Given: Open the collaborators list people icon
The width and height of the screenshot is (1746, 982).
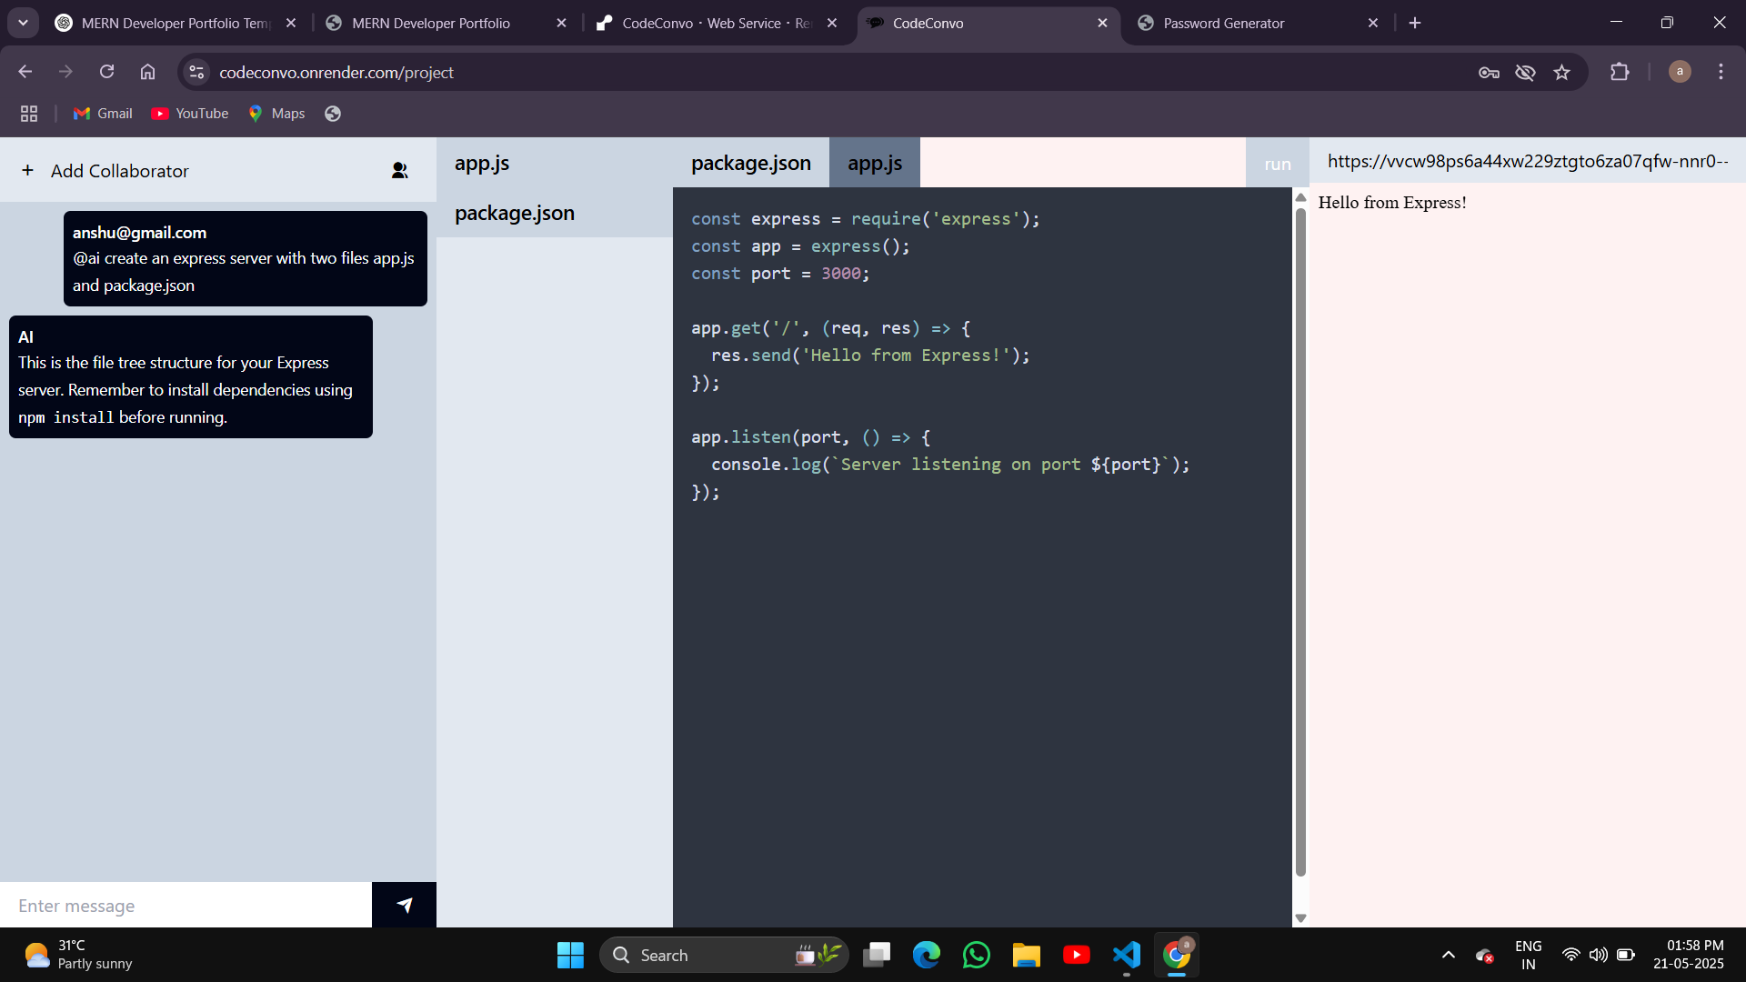Looking at the screenshot, I should click(x=399, y=170).
